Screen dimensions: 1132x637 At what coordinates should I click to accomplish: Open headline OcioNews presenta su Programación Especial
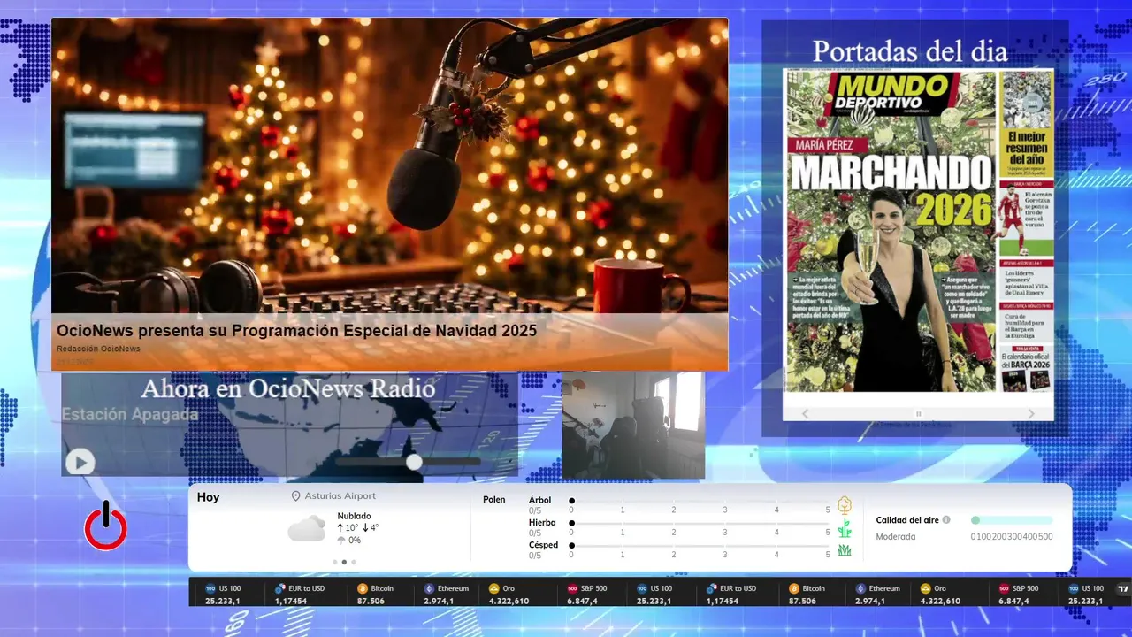296,330
